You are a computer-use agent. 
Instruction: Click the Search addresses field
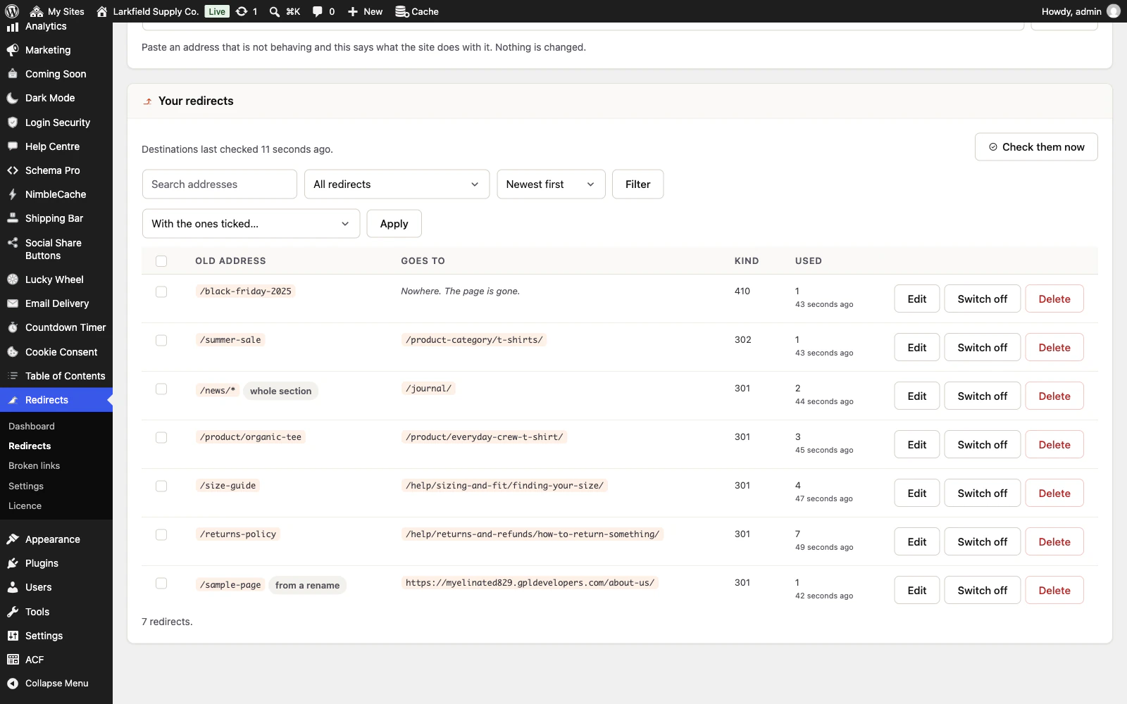(220, 184)
